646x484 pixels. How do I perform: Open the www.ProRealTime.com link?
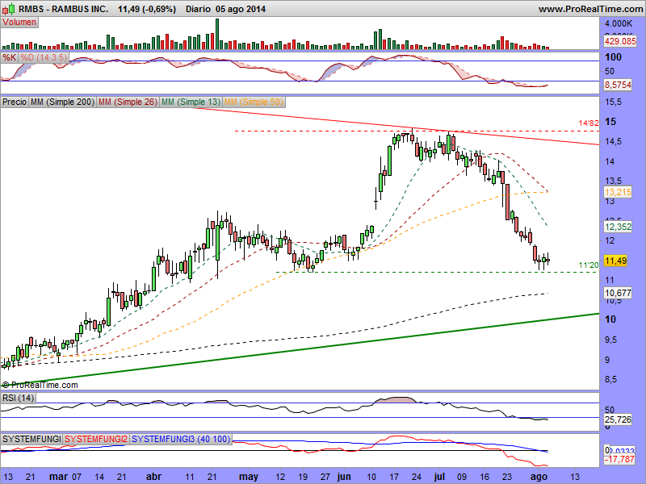pos(591,9)
